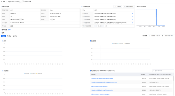Open httpclient.v5.HttpAsyncClientDoExecuteInterceptor link

[104, 82]
